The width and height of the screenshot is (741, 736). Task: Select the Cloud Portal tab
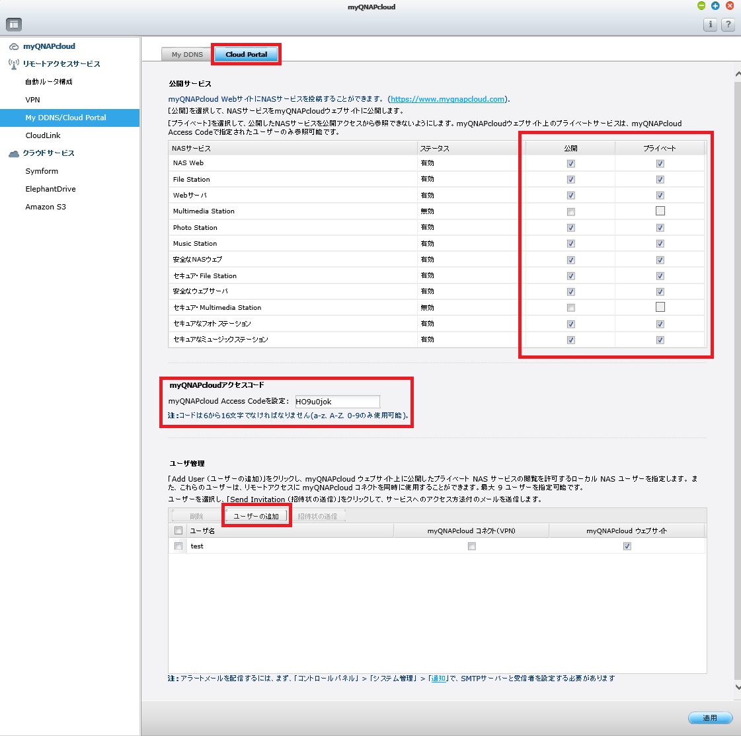tap(246, 54)
